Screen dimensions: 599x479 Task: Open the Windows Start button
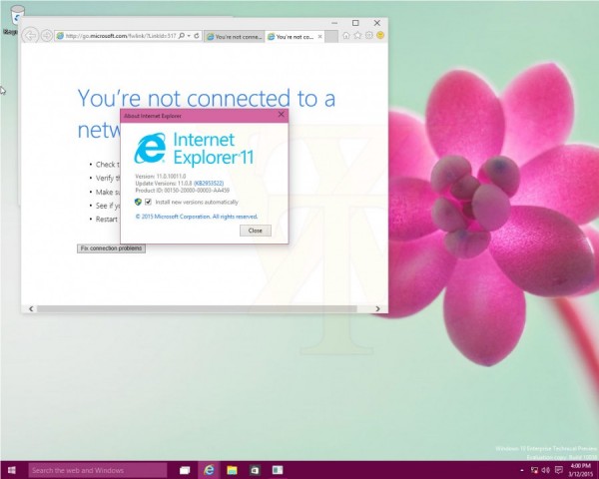[12, 470]
